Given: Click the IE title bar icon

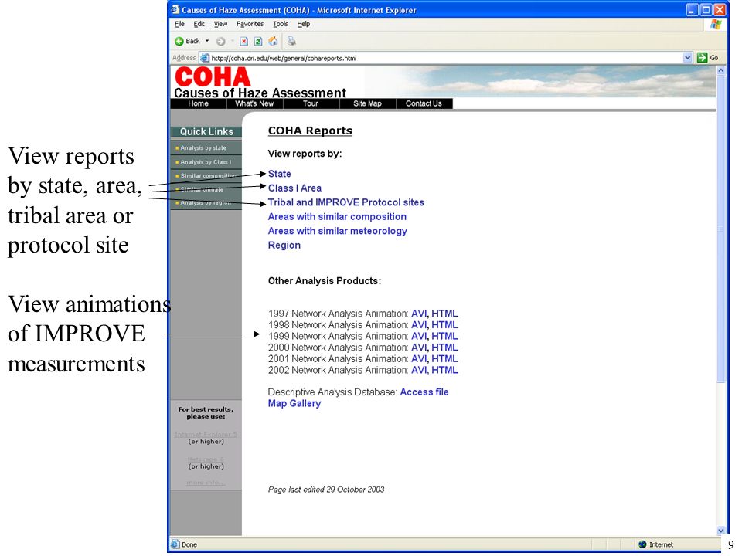Looking at the screenshot, I should tap(175, 9).
